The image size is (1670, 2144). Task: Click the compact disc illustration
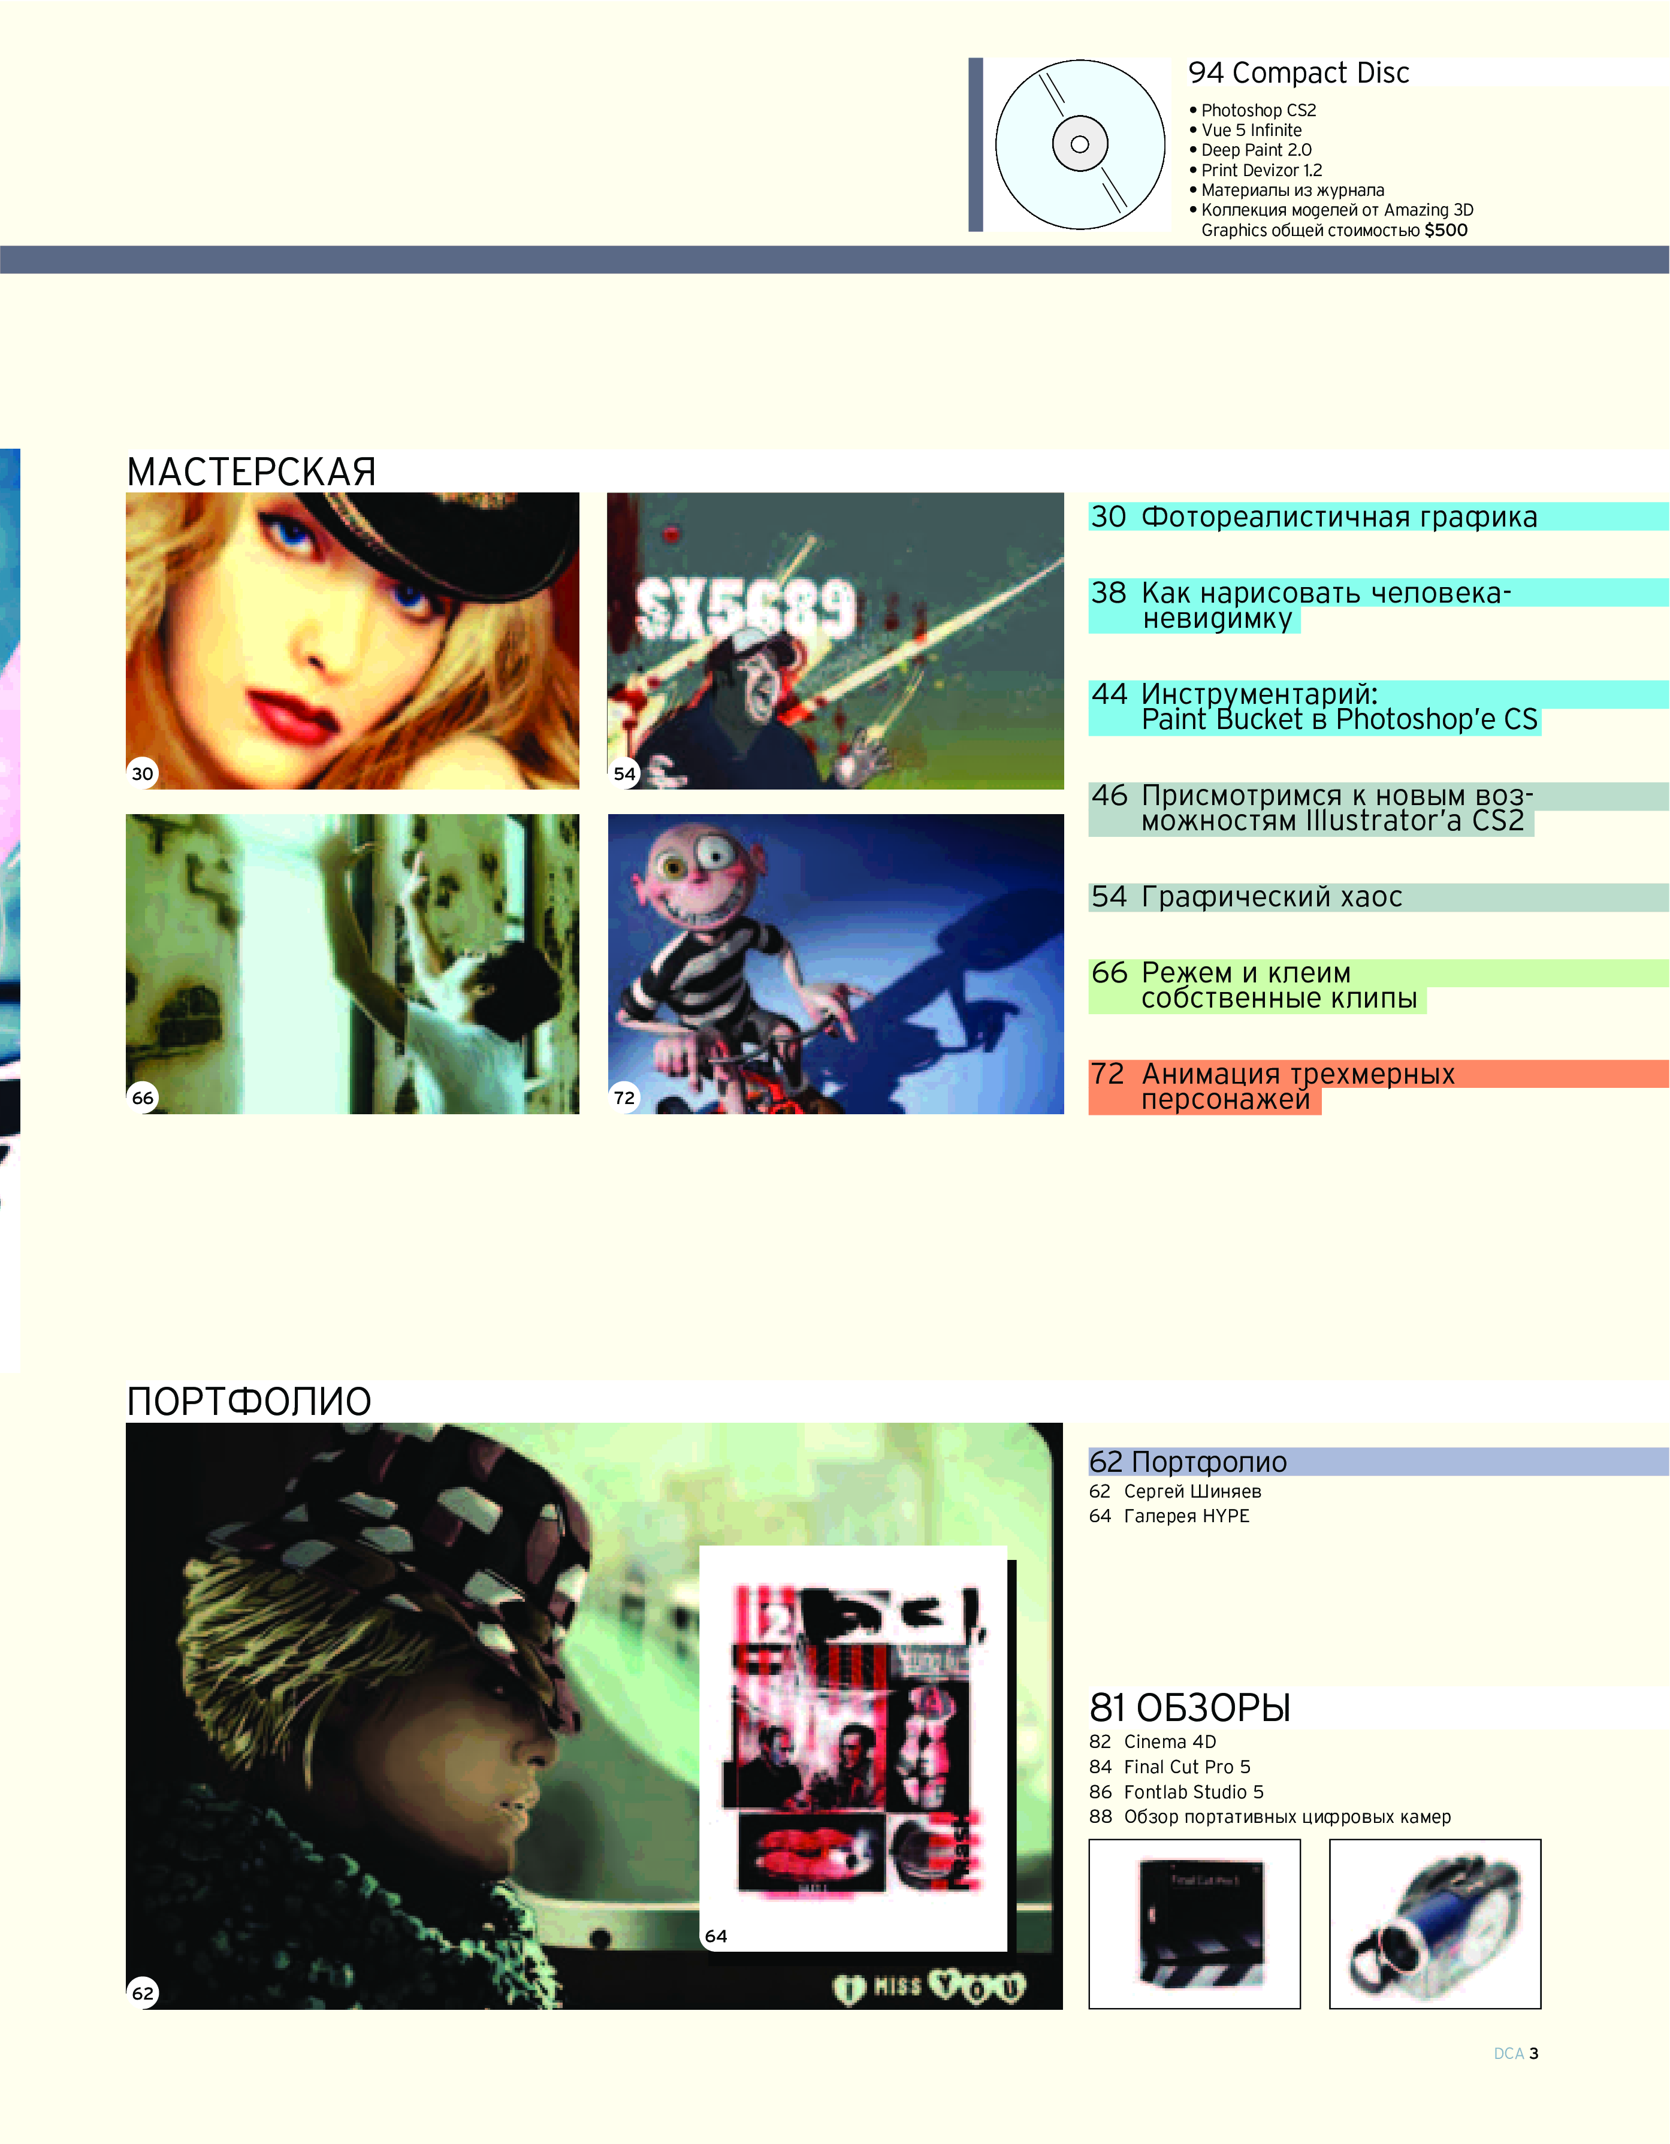[1079, 144]
